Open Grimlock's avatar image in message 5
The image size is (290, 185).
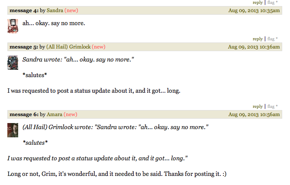pos(13,62)
